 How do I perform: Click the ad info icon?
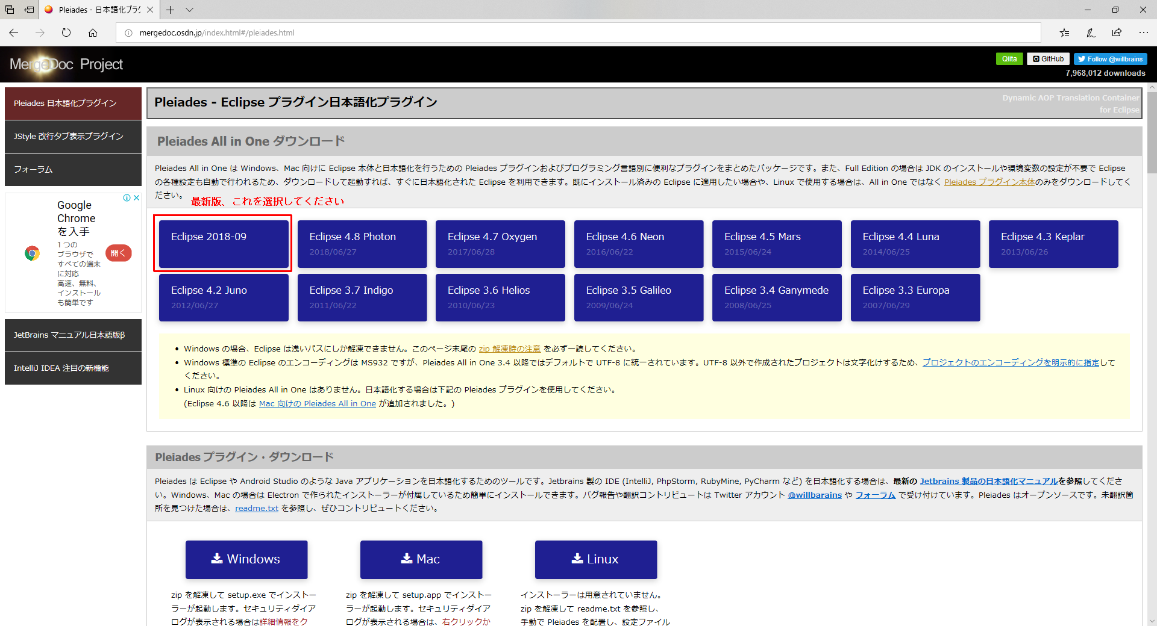point(127,197)
